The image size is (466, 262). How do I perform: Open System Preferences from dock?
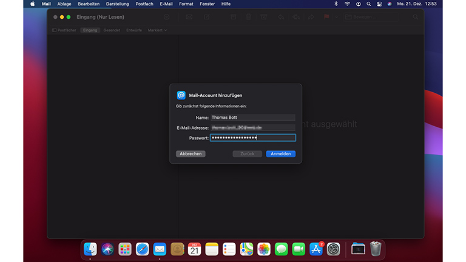[334, 249]
